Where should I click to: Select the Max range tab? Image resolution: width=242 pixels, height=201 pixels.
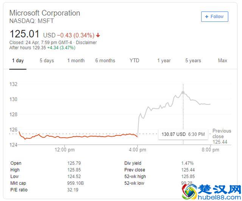pos(222,61)
